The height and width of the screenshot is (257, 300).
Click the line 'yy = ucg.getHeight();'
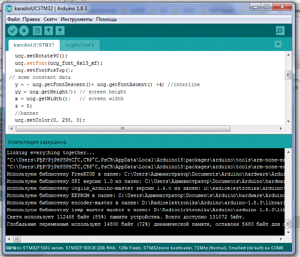46,92
